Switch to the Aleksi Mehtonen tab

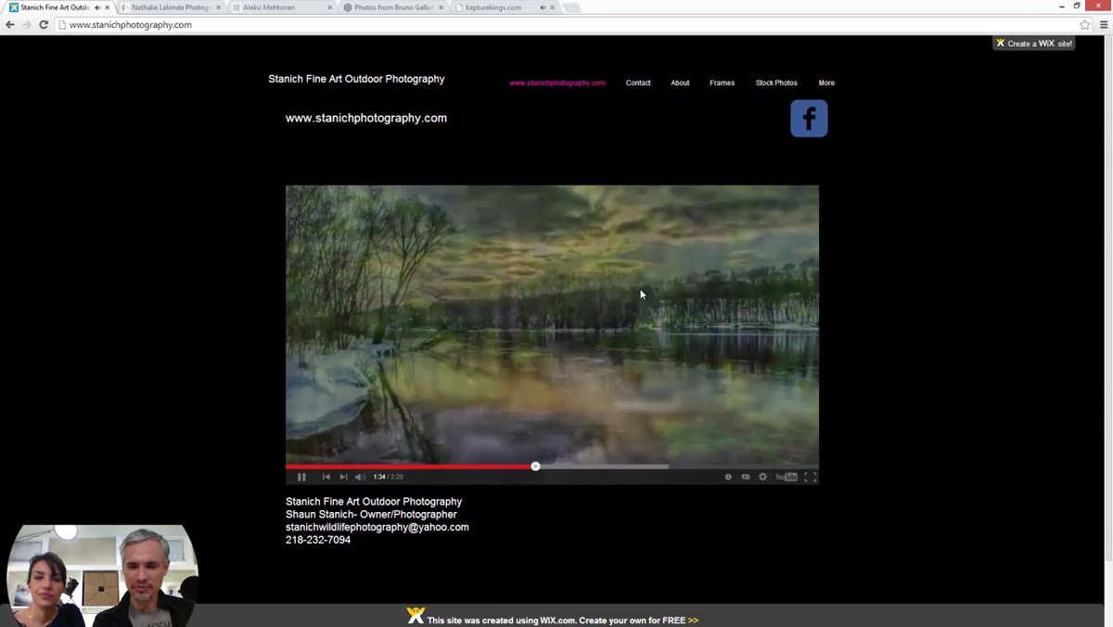tap(282, 7)
